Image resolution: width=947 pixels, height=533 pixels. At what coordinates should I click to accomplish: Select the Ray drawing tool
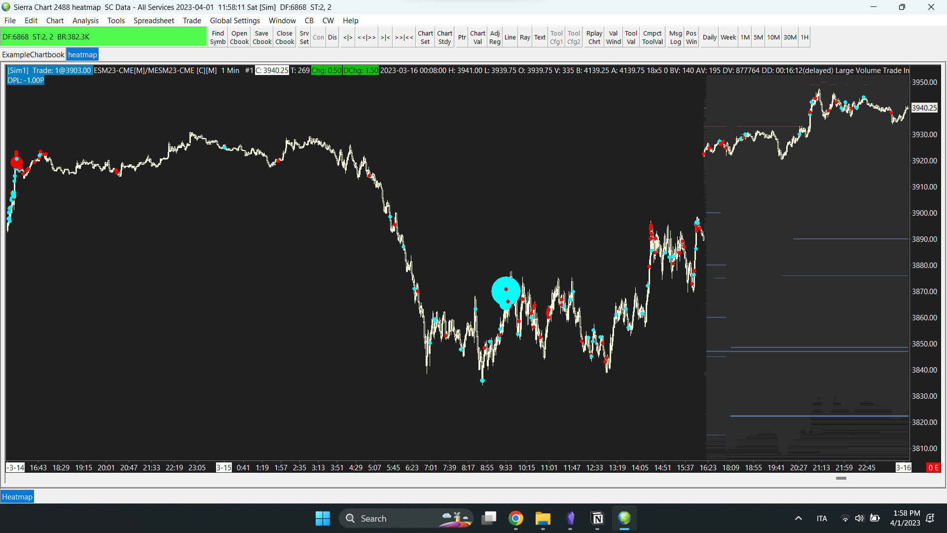coord(525,38)
